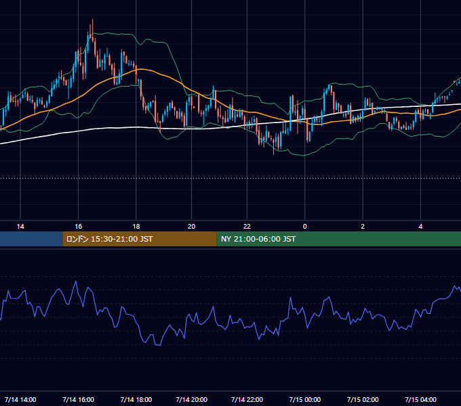This screenshot has width=461, height=406.
Task: Click the 7/14 20:00 label on indicator axis
Action: (191, 399)
